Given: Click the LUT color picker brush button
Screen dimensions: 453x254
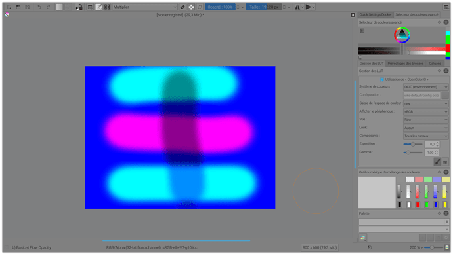Looking at the screenshot, I should [x=437, y=162].
